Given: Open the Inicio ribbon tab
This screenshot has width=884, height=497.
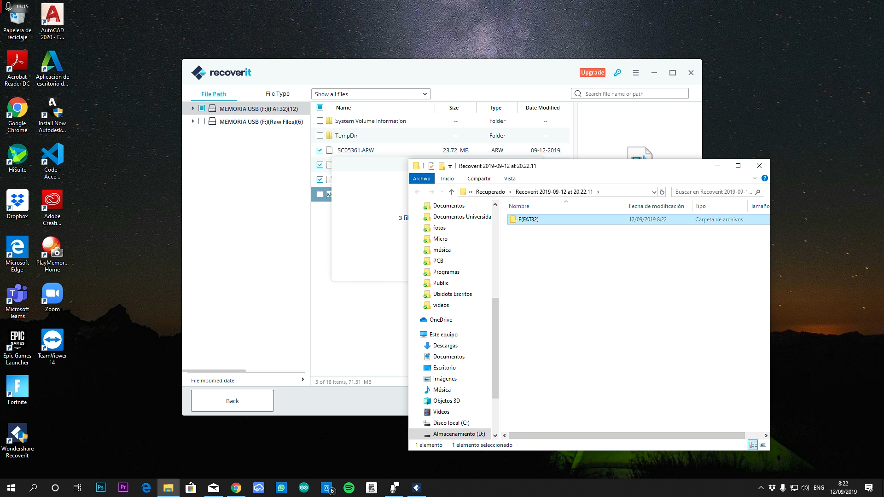Looking at the screenshot, I should coord(448,179).
